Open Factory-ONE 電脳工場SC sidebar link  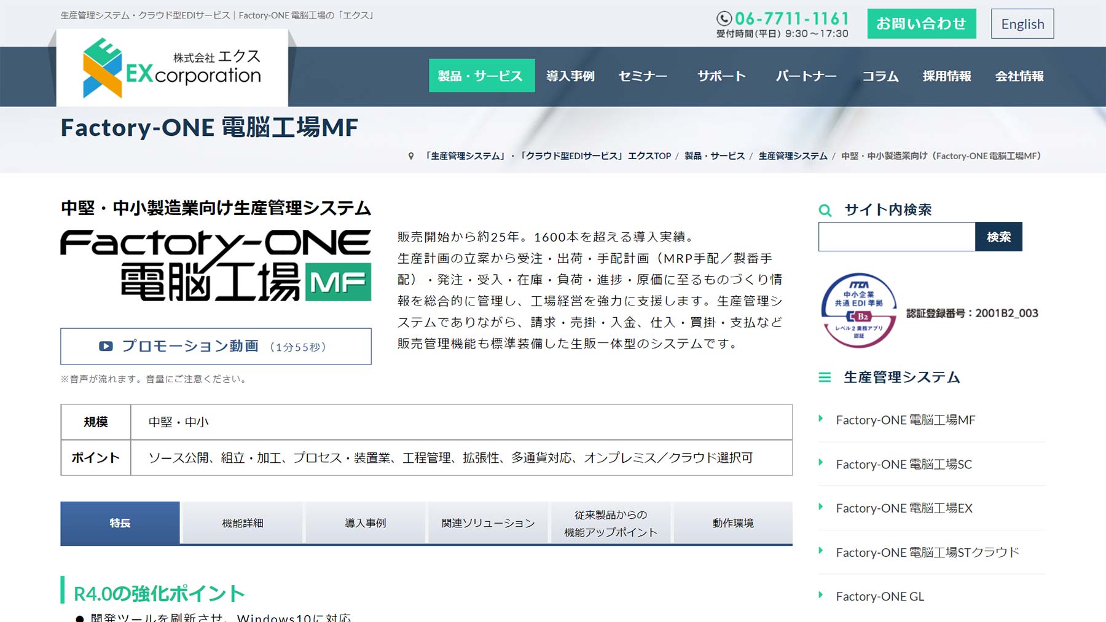[904, 465]
